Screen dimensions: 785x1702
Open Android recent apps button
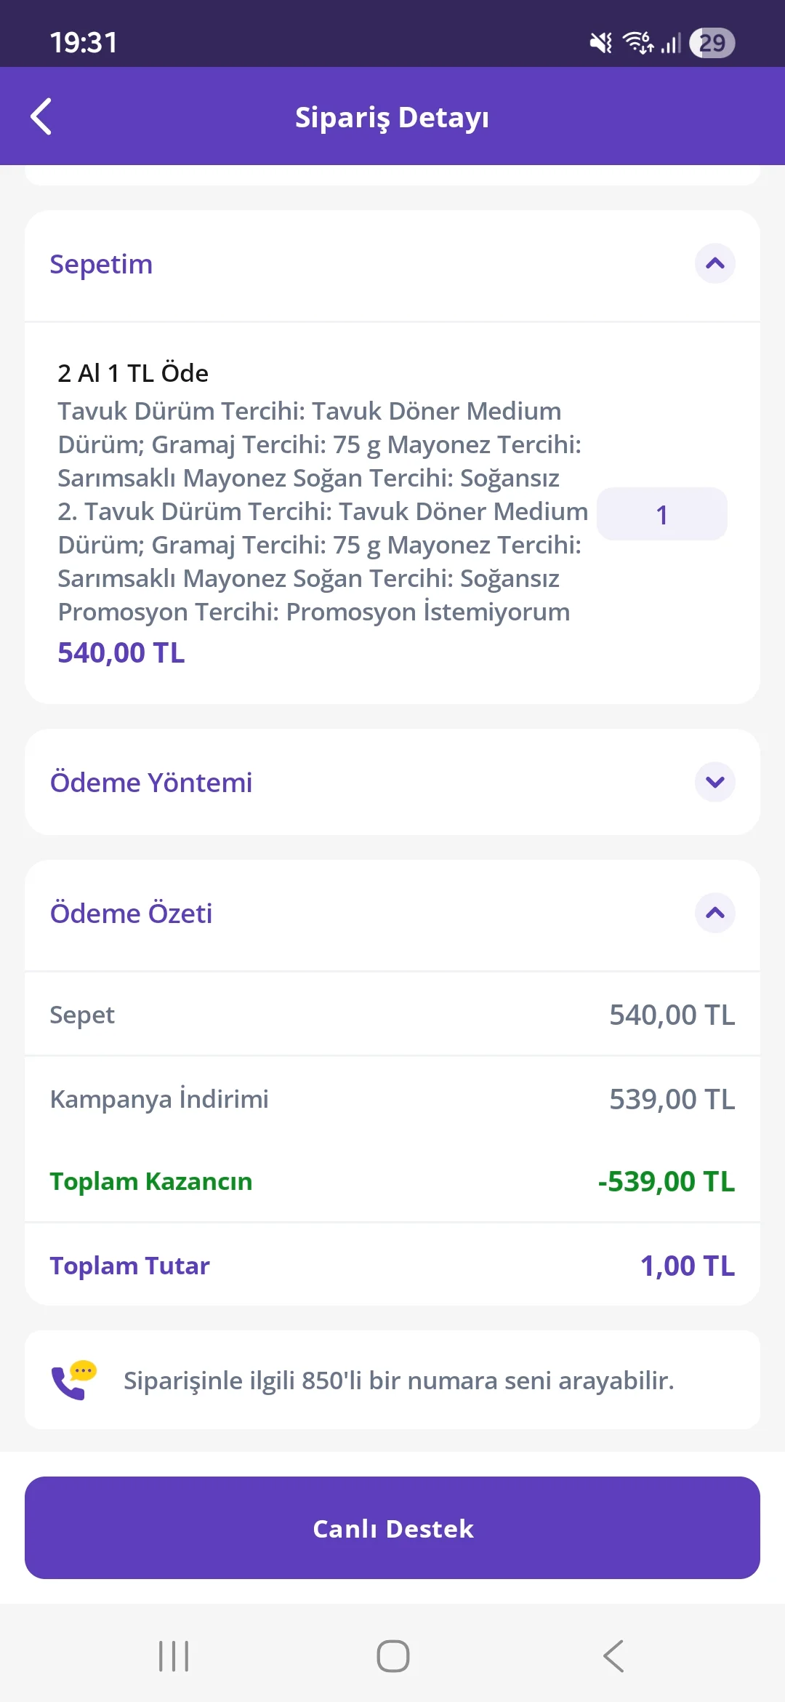pyautogui.click(x=174, y=1656)
